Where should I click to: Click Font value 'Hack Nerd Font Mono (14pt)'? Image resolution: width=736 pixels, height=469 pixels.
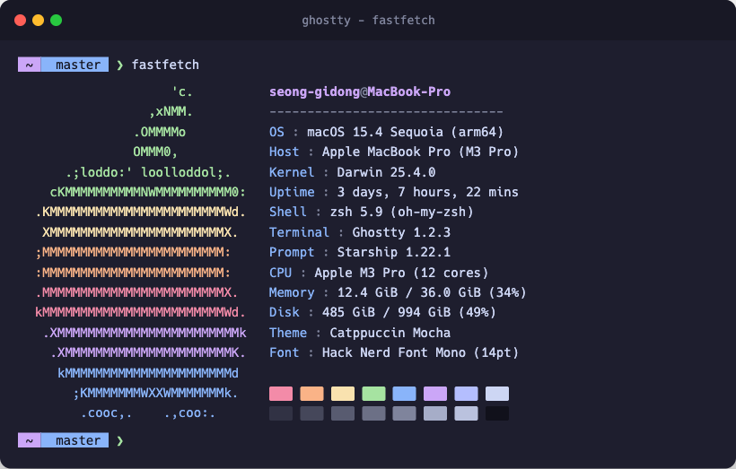[420, 352]
